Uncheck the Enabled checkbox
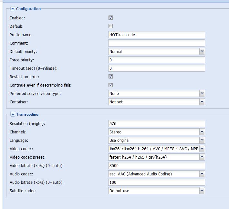 point(110,18)
